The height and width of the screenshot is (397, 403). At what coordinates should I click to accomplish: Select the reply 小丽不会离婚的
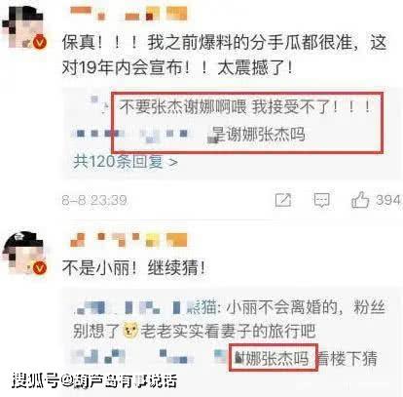coord(229,319)
